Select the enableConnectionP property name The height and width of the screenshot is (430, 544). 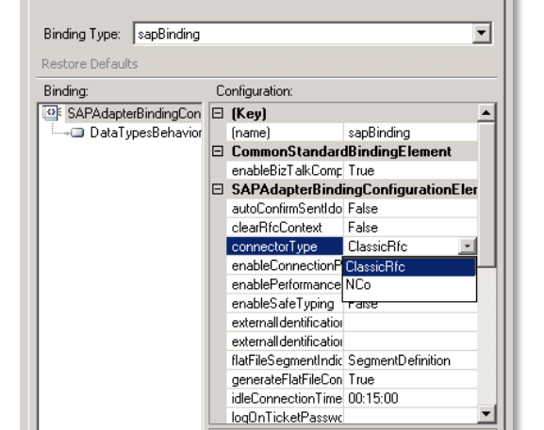coord(285,265)
